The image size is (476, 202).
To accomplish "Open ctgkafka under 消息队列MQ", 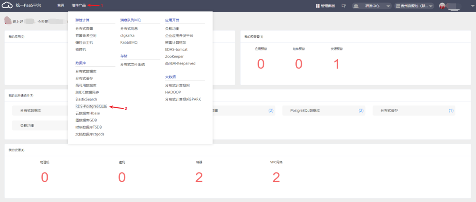I will [127, 36].
